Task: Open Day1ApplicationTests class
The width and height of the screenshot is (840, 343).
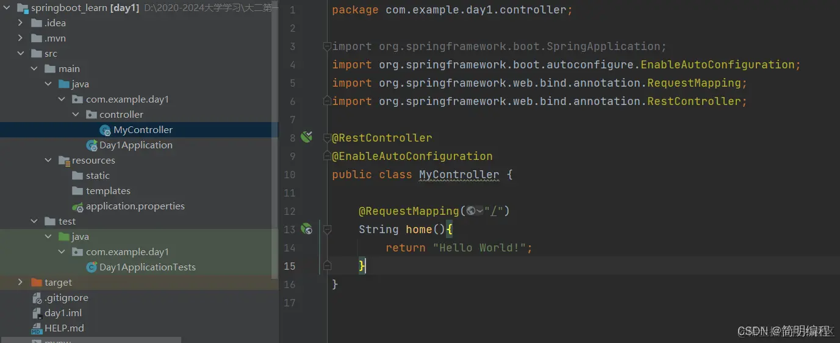Action: click(x=148, y=267)
